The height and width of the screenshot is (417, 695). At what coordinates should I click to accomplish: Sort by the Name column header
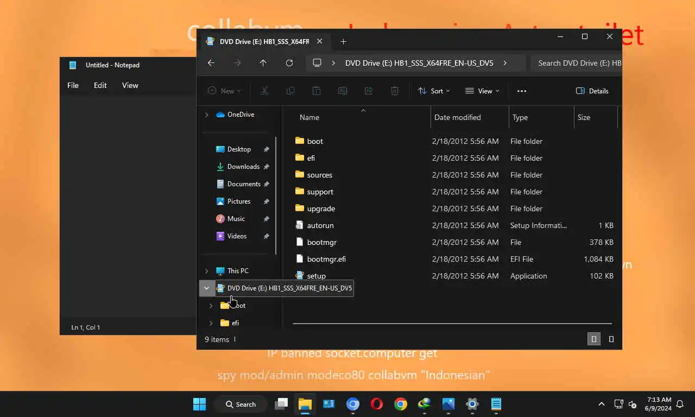[309, 117]
